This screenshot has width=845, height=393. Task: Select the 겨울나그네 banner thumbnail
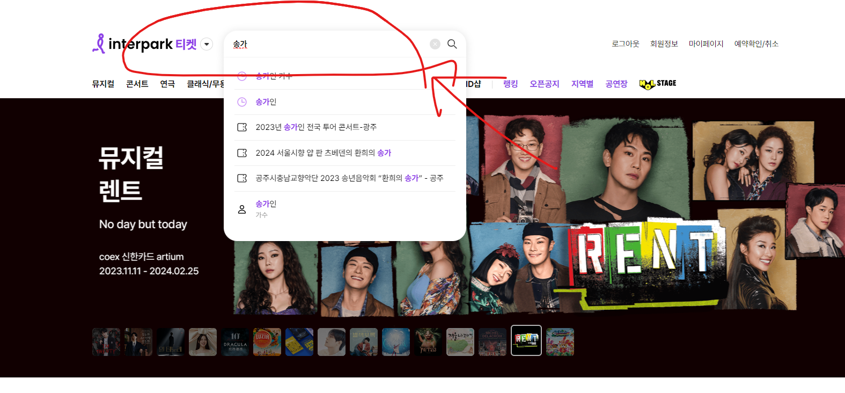pos(460,342)
